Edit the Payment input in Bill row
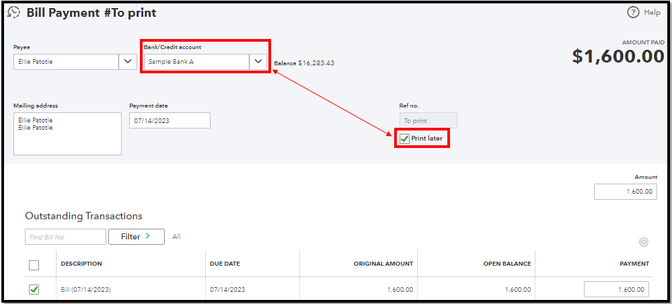Screen dimensions: 672x304 [x=616, y=289]
